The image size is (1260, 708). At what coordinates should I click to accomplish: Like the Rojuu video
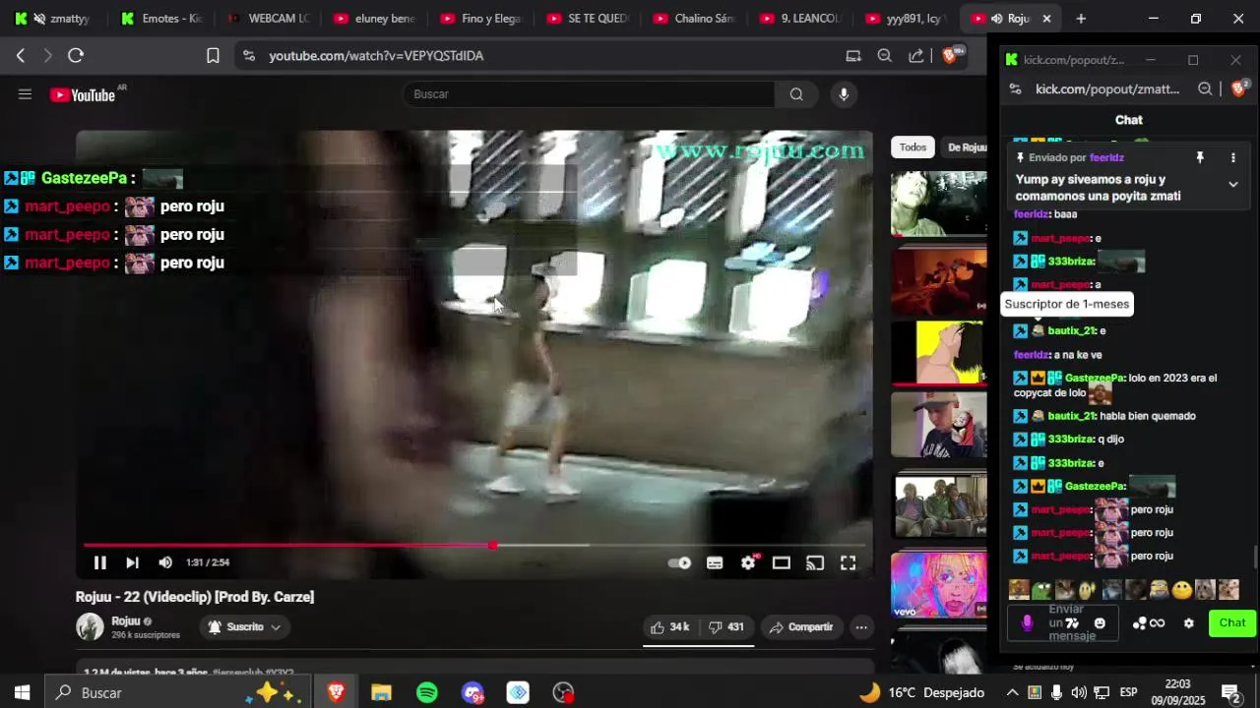[x=669, y=626]
